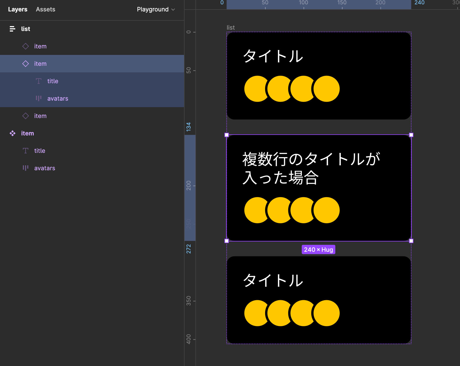460x366 pixels.
Task: Select the first item layer name in list
Action: 40,46
